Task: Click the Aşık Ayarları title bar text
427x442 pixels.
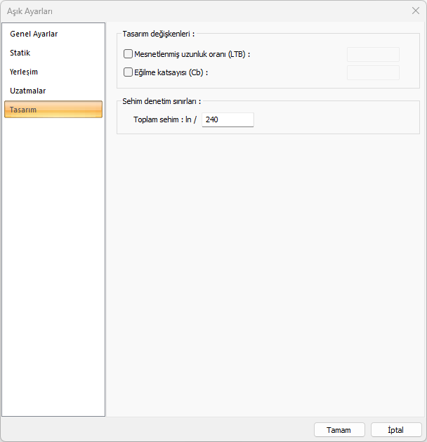Action: pyautogui.click(x=29, y=11)
